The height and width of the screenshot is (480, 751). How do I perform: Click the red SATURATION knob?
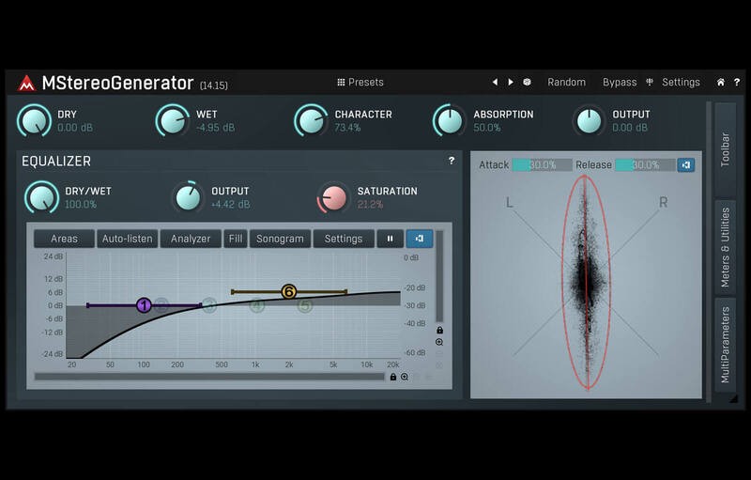pyautogui.click(x=334, y=197)
